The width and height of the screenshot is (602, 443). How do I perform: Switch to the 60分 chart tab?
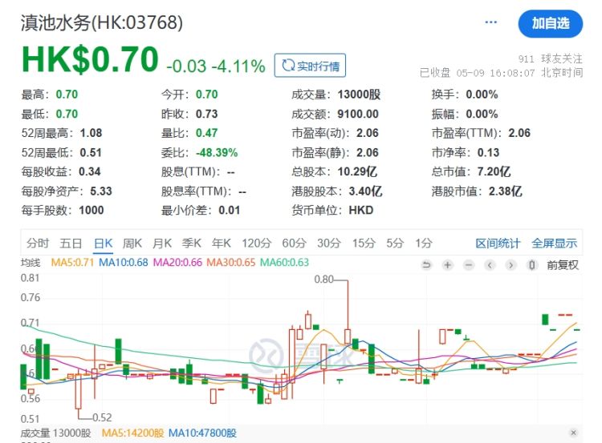(x=294, y=243)
